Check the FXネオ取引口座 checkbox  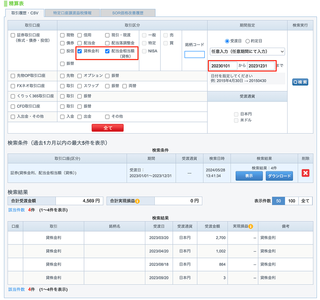(13, 86)
